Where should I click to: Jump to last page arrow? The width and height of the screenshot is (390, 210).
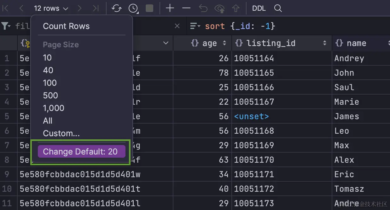click(x=96, y=9)
